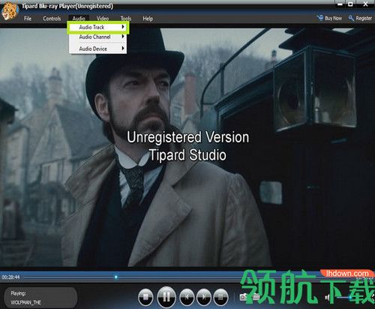Image resolution: width=375 pixels, height=309 pixels.
Task: Close the Audio menu
Action: pos(79,19)
